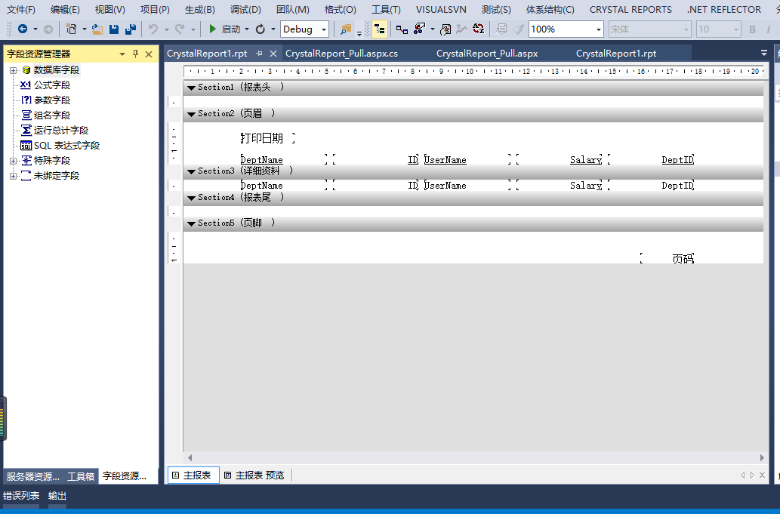
Task: Click the save all icon
Action: (x=131, y=29)
